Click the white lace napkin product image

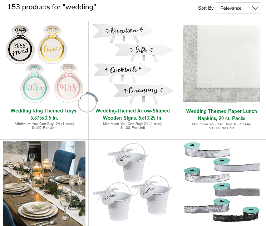222,64
